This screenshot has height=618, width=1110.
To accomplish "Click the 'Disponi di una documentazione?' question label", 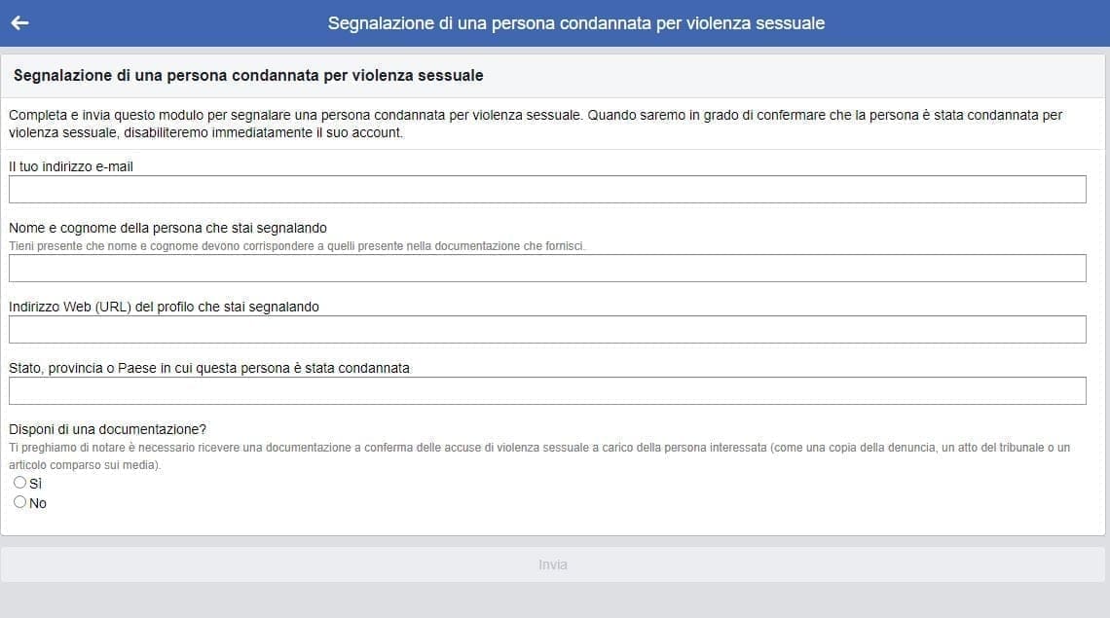I will pos(108,429).
